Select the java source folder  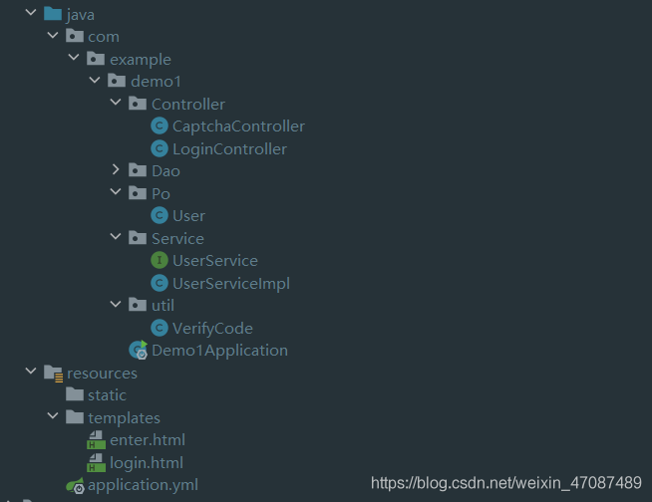[x=79, y=15]
